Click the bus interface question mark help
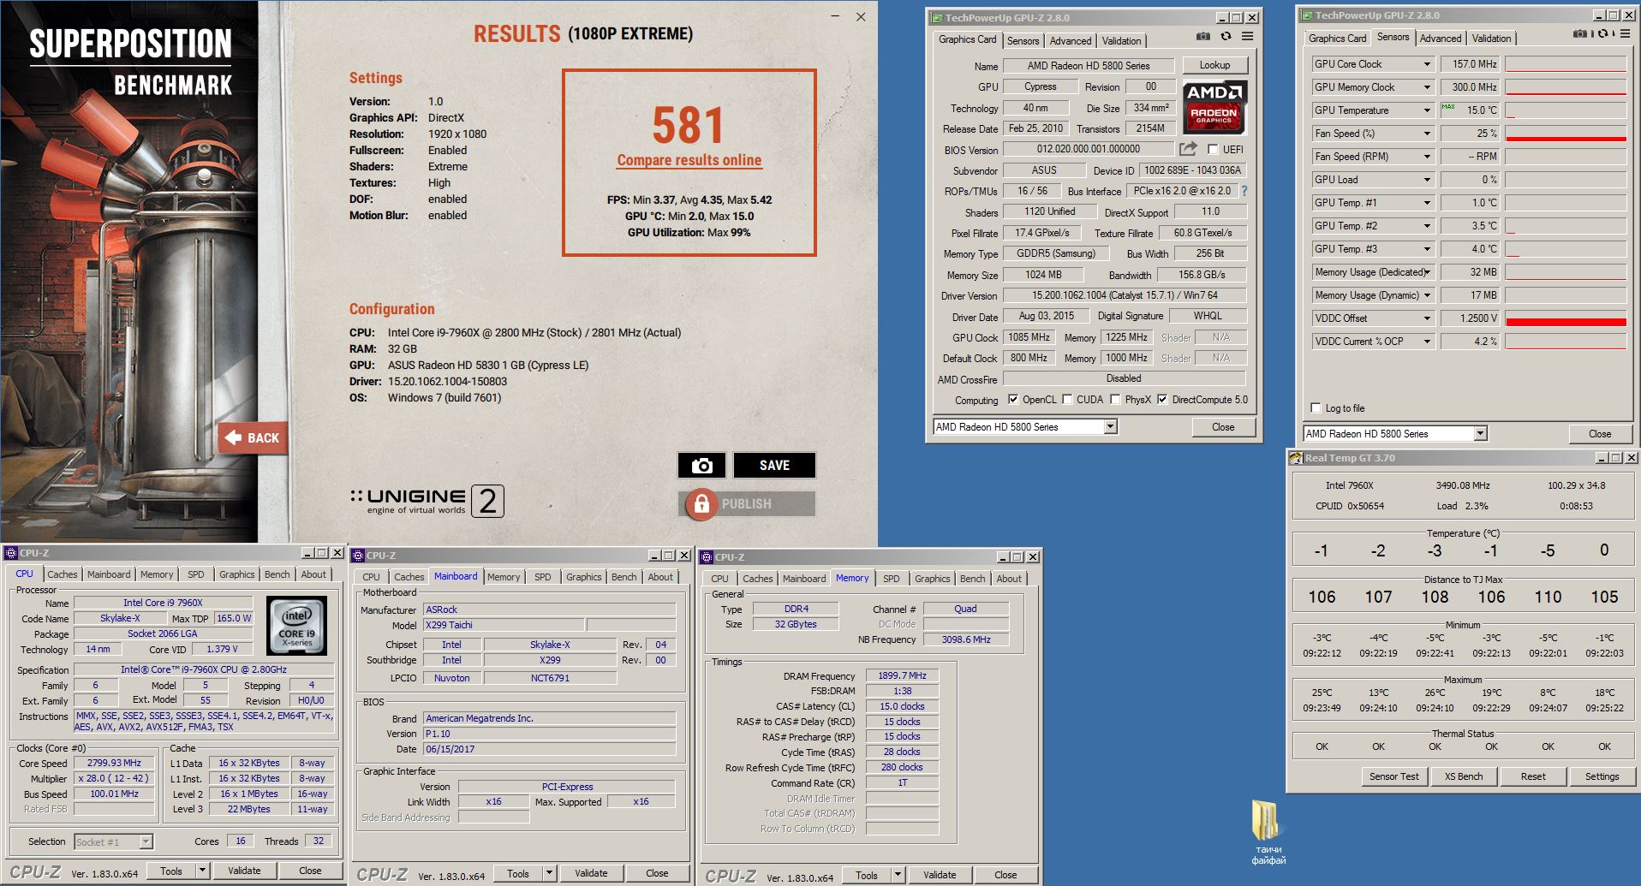This screenshot has height=886, width=1641. click(1244, 191)
